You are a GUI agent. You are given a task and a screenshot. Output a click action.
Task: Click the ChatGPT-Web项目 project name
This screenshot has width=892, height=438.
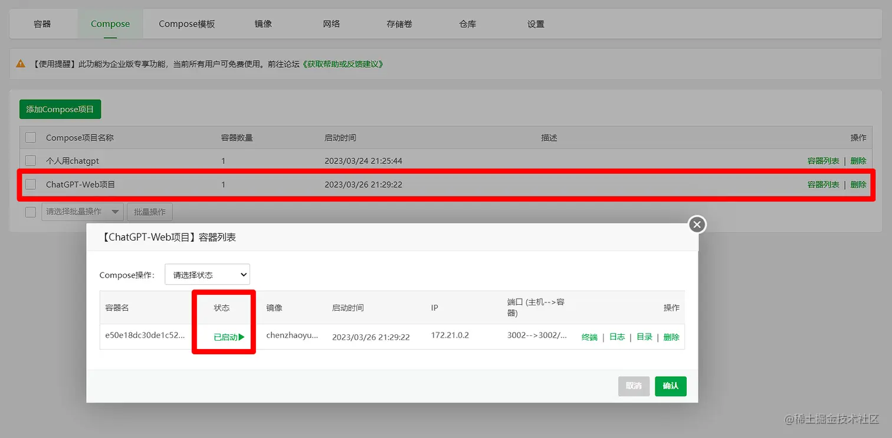(81, 185)
